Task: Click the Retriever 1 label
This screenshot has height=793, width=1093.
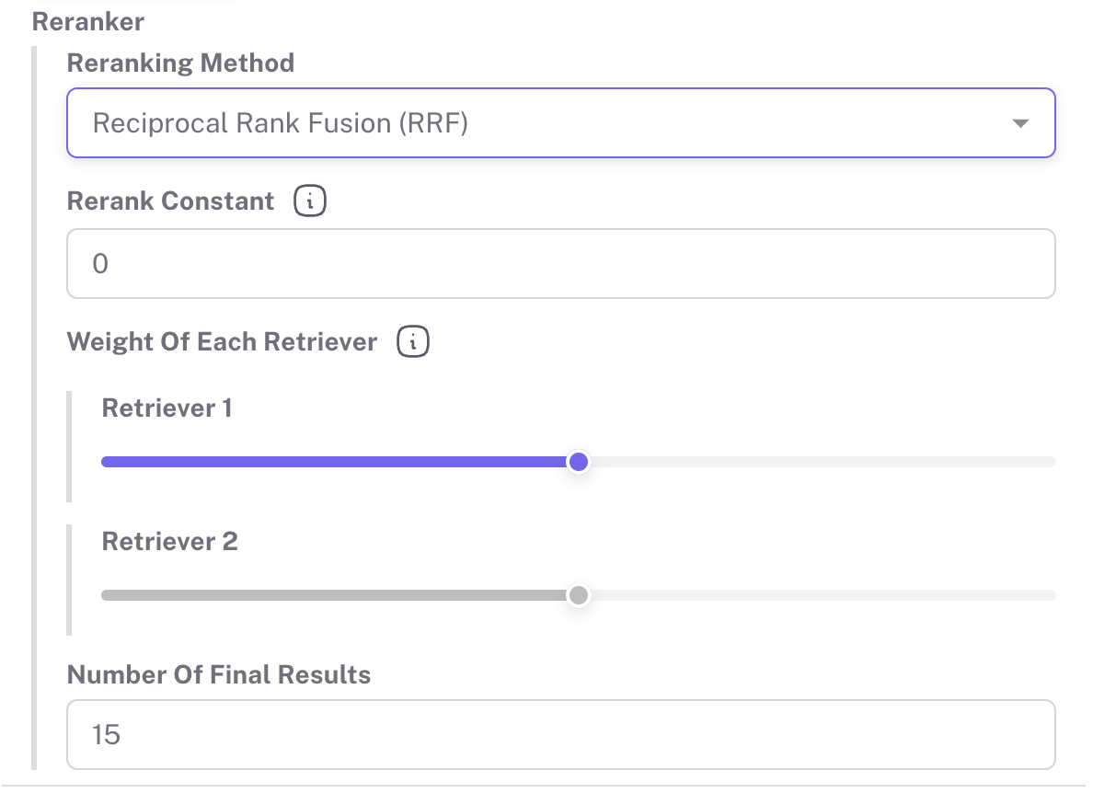Action: [x=167, y=408]
